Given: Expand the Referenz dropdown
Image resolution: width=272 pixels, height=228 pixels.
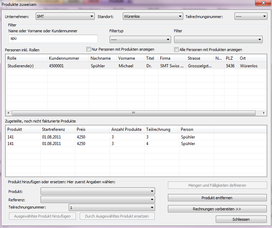Looking at the screenshot, I should point(98,199).
